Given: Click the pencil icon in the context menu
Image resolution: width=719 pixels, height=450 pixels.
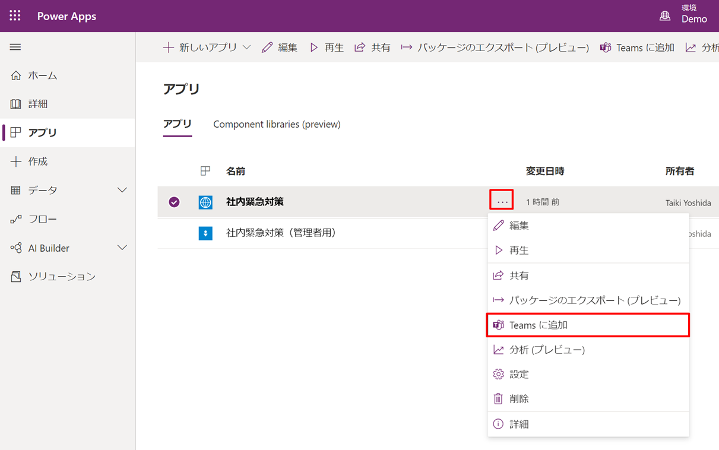Looking at the screenshot, I should [499, 225].
